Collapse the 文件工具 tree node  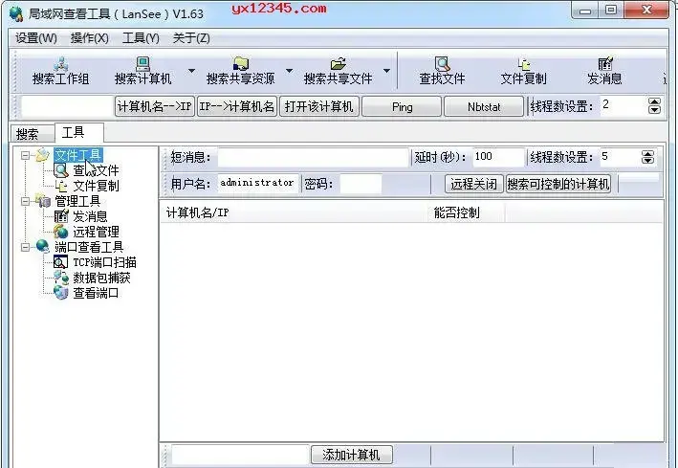point(26,155)
